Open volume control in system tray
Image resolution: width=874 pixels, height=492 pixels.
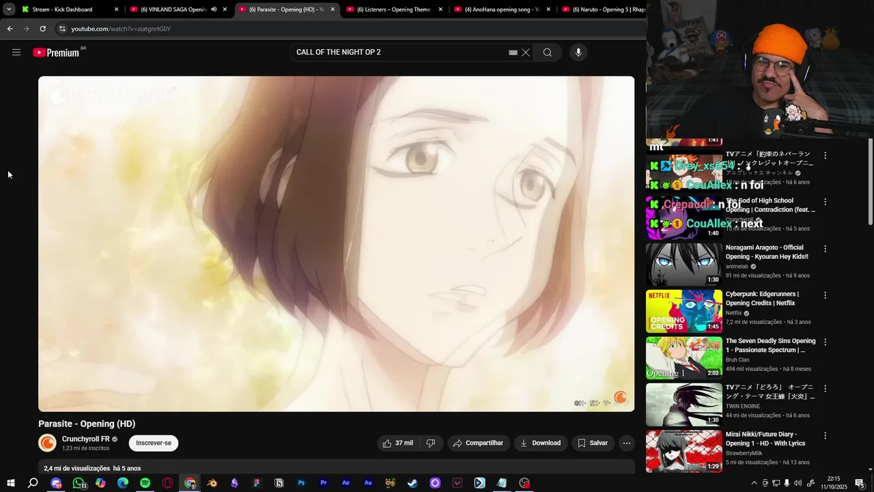coord(798,483)
